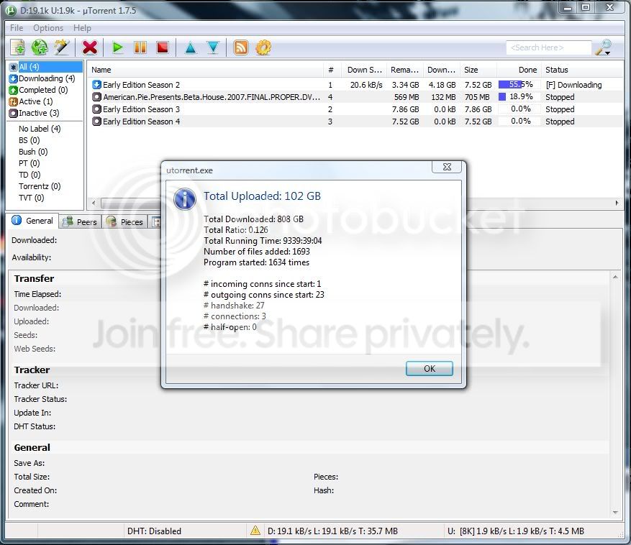
Task: Sort by the Status column header
Action: [581, 70]
